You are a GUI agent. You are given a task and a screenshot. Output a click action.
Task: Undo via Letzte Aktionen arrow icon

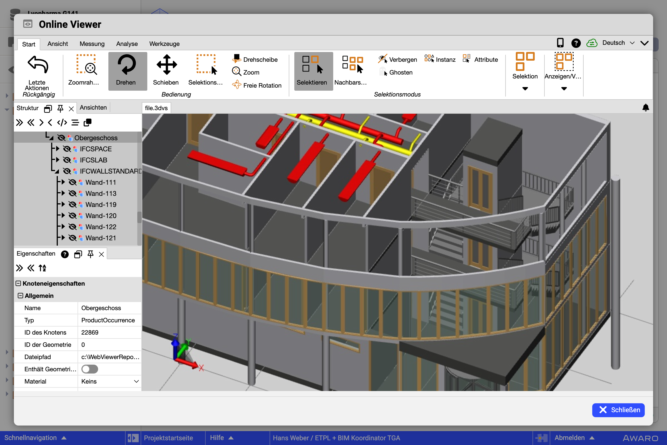[38, 65]
